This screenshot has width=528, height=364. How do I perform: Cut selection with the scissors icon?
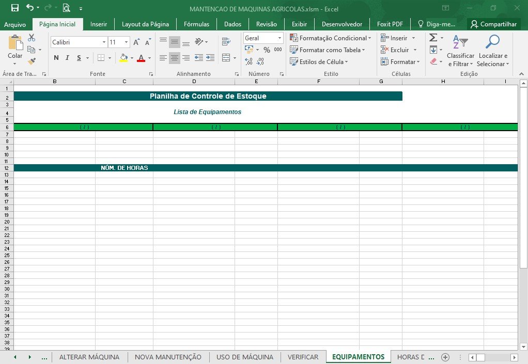pyautogui.click(x=32, y=38)
